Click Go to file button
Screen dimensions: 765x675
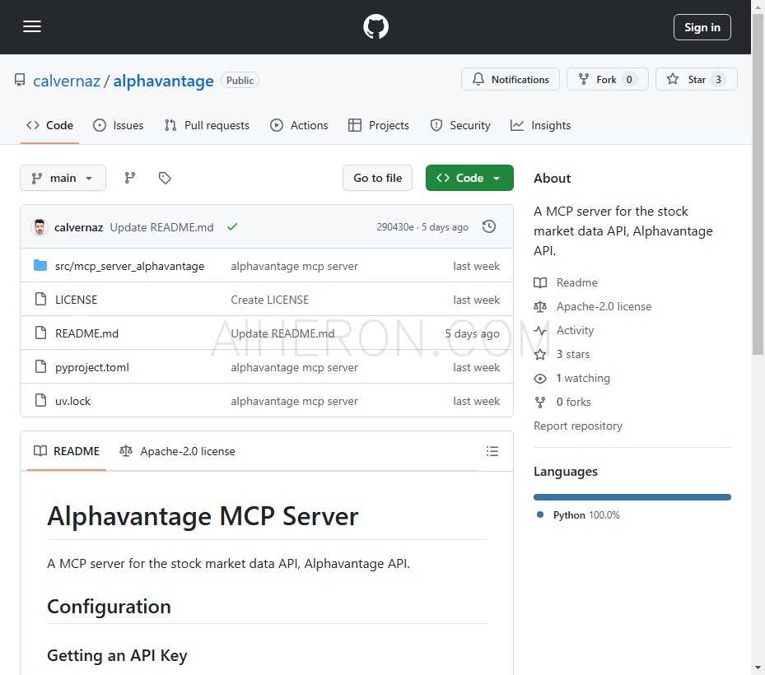pyautogui.click(x=378, y=178)
